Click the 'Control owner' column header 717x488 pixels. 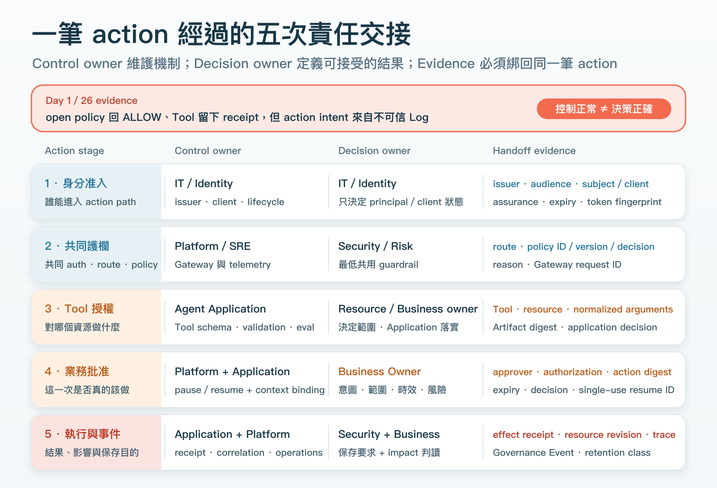[x=208, y=151]
